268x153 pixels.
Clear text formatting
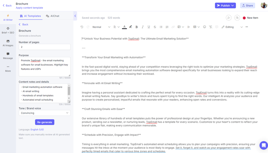click(211, 27)
